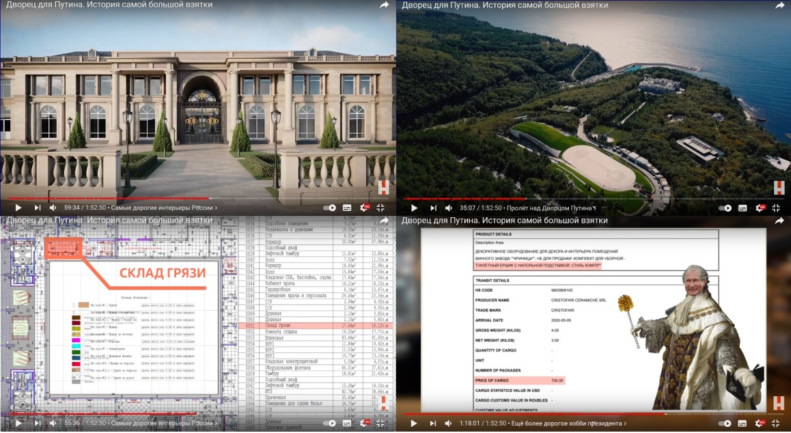Viewport: 791px width, 433px height.
Task: Seek on the progress bar of the 35:07 player
Action: (x=593, y=199)
